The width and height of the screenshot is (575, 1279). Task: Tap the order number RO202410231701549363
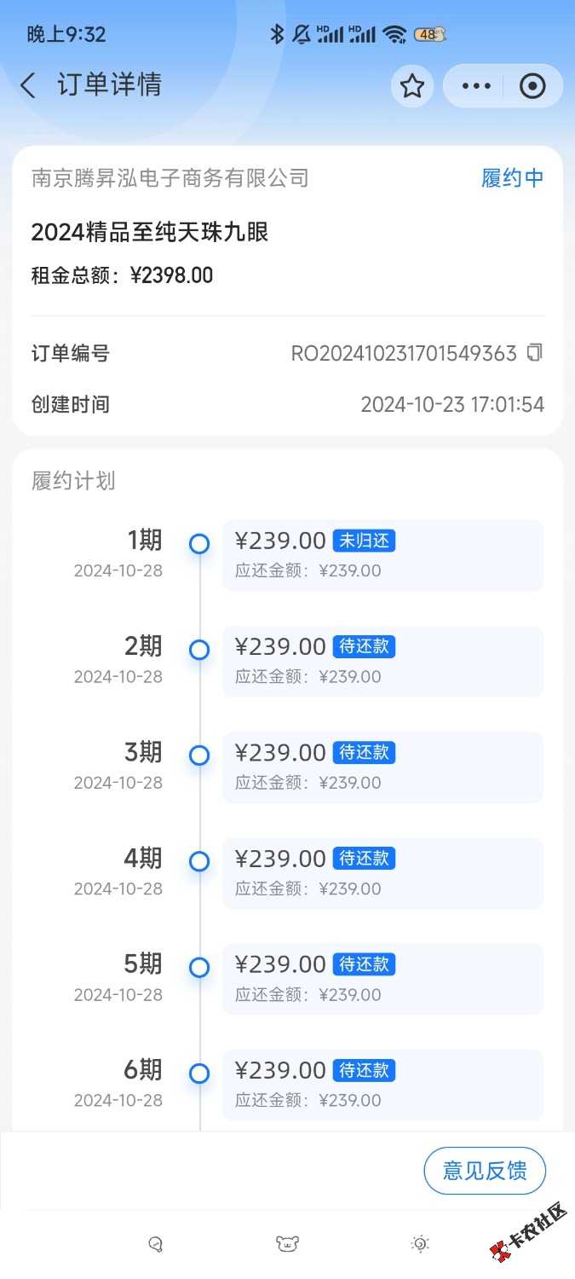(x=404, y=353)
